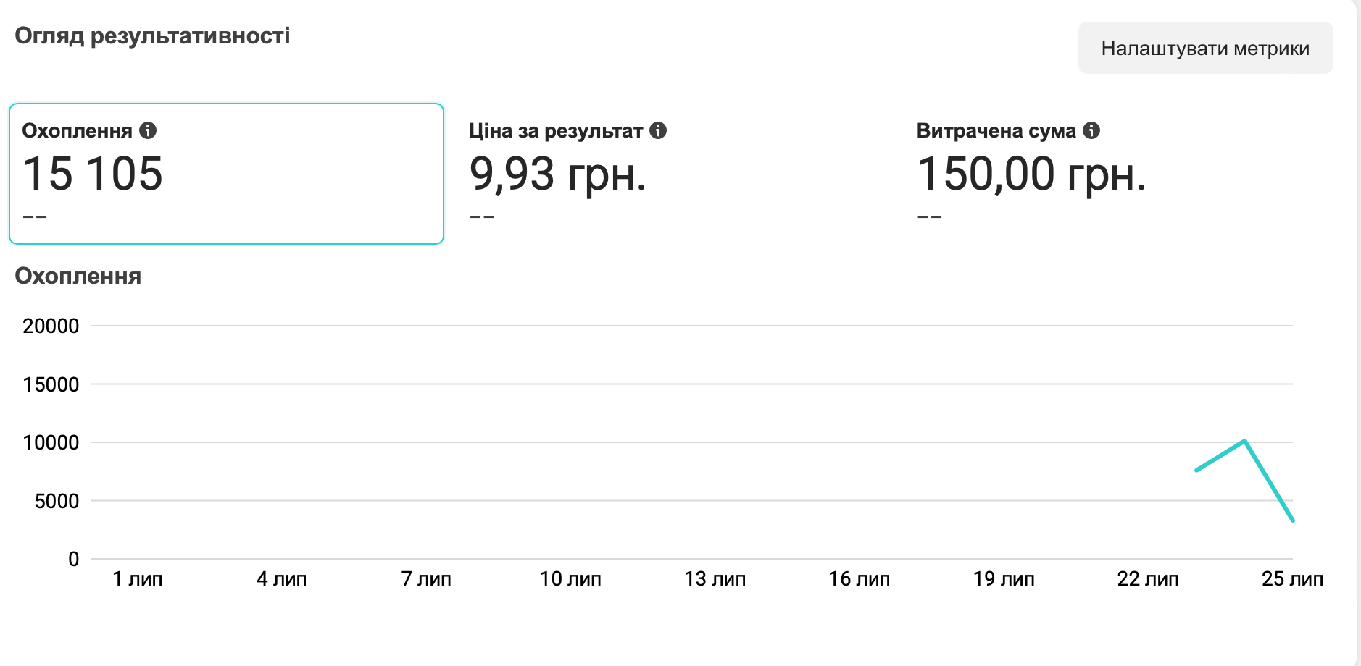Image resolution: width=1361 pixels, height=666 pixels.
Task: Open the Витрачена сума info tooltip icon
Action: (x=1091, y=130)
